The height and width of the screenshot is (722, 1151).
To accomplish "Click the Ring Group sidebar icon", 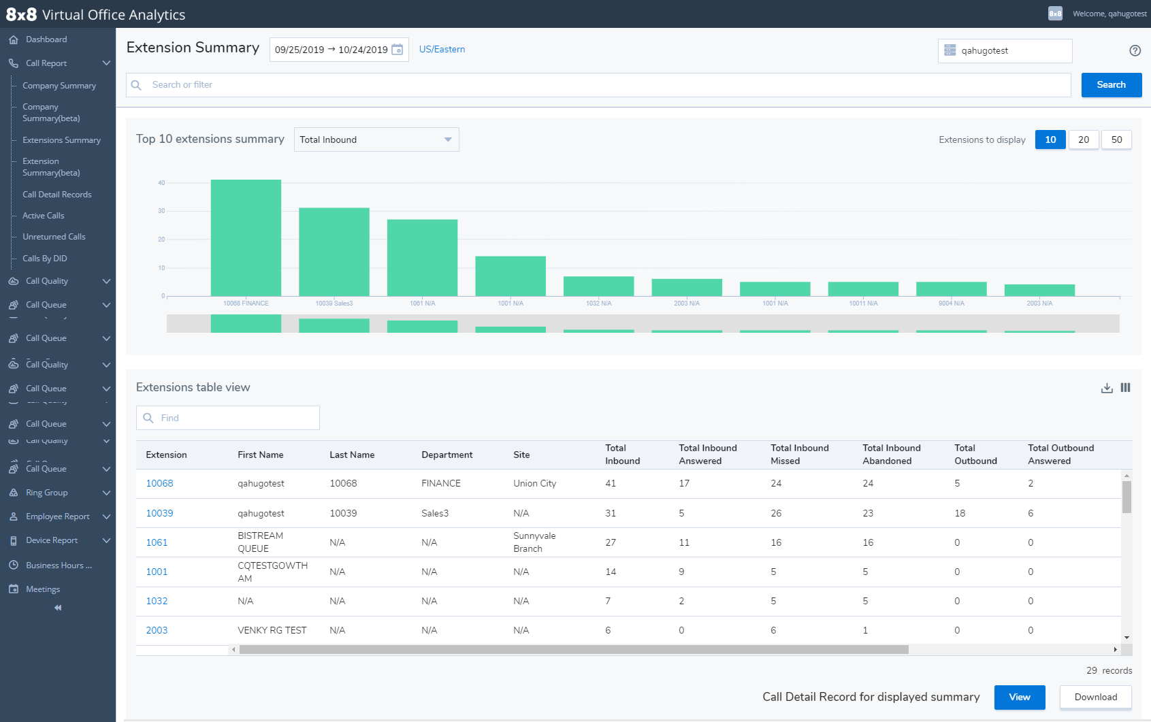I will [x=13, y=492].
